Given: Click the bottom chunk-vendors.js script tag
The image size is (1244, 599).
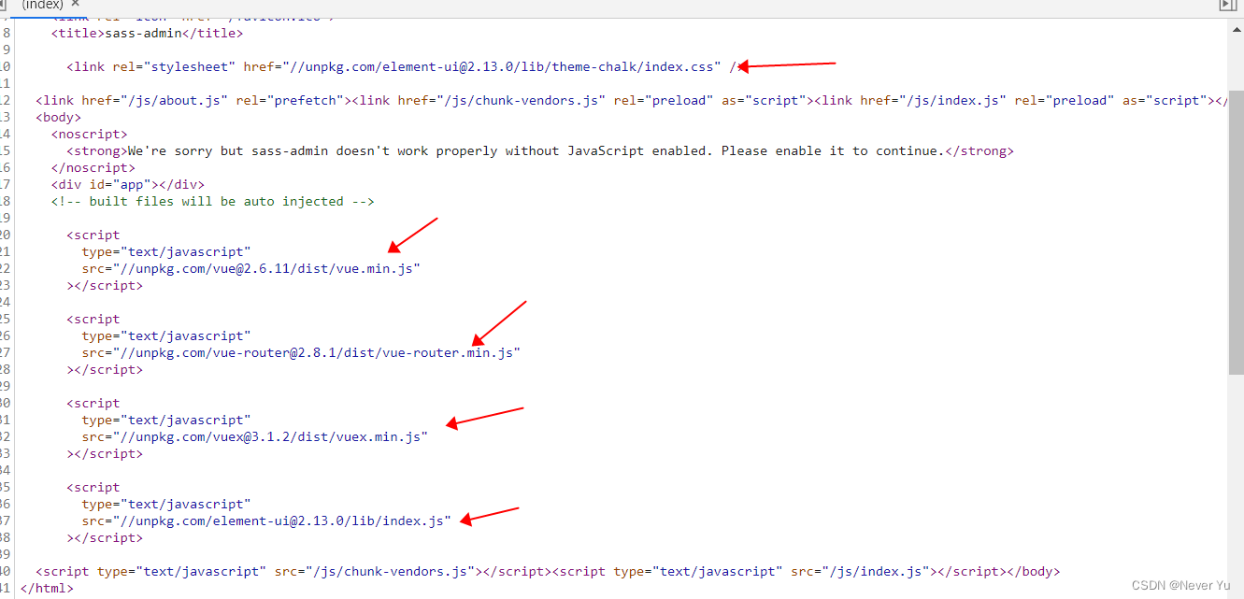Looking at the screenshot, I should pyautogui.click(x=293, y=572).
